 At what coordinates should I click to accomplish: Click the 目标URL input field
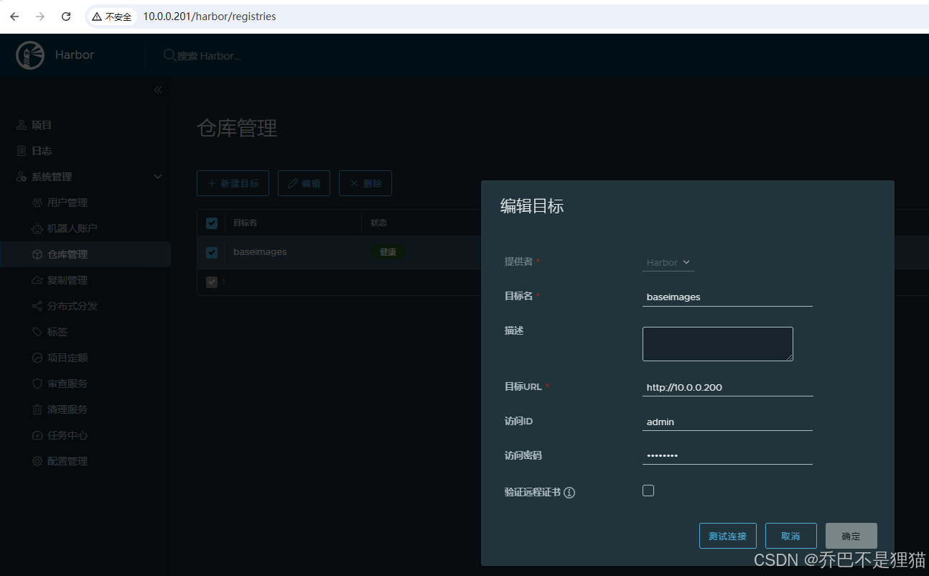(727, 387)
